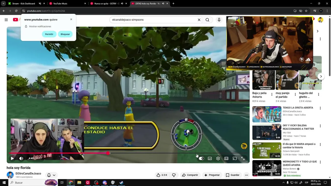Click the Preguntar button
Image resolution: width=331 pixels, height=186 pixels.
pyautogui.click(x=212, y=175)
